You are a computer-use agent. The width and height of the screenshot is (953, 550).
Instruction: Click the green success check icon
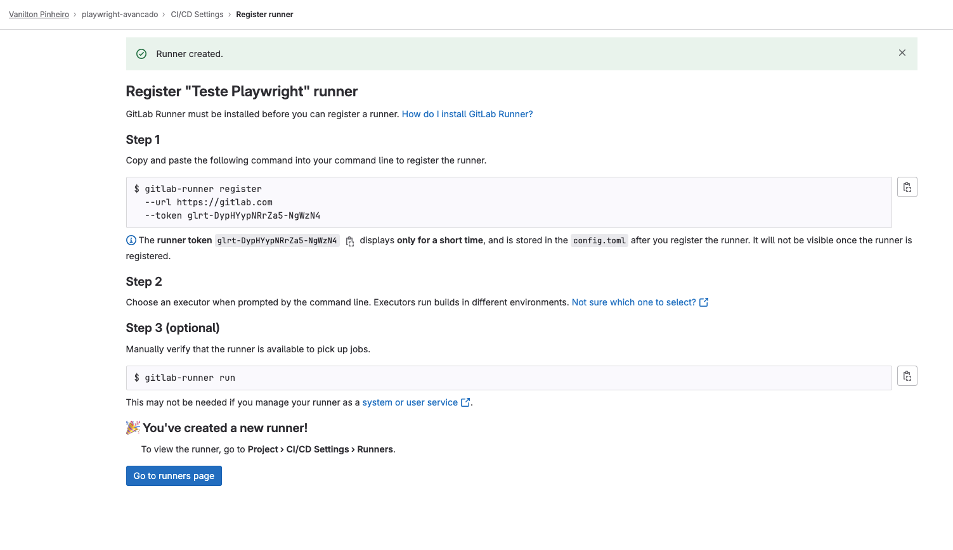click(x=141, y=54)
